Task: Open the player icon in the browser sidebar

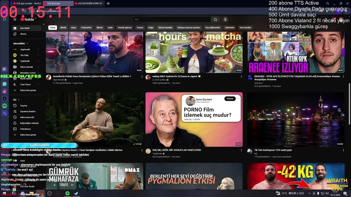Action: [4, 113]
